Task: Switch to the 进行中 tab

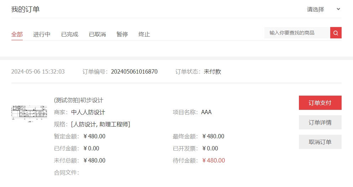Action: click(42, 34)
